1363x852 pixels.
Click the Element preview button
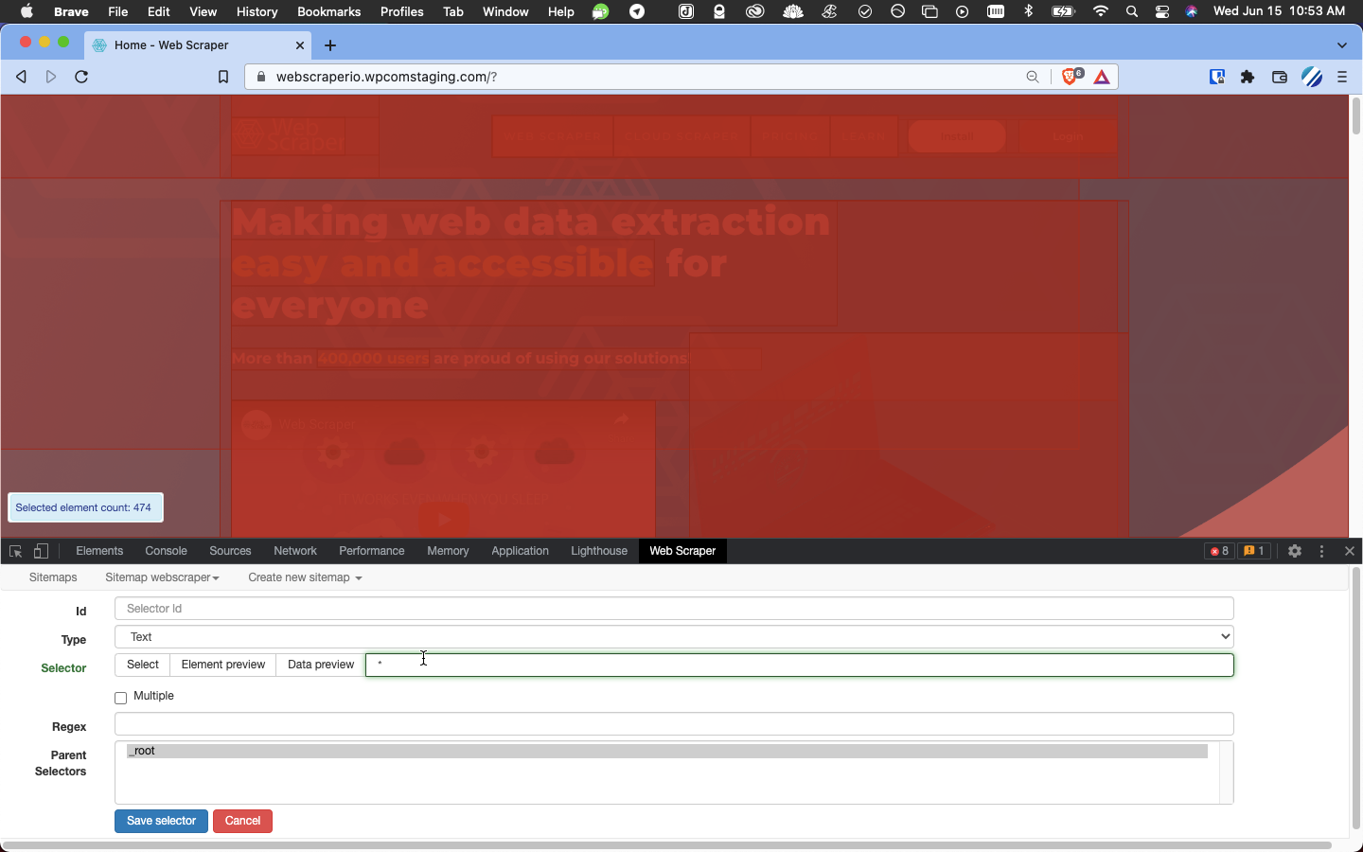(x=223, y=665)
